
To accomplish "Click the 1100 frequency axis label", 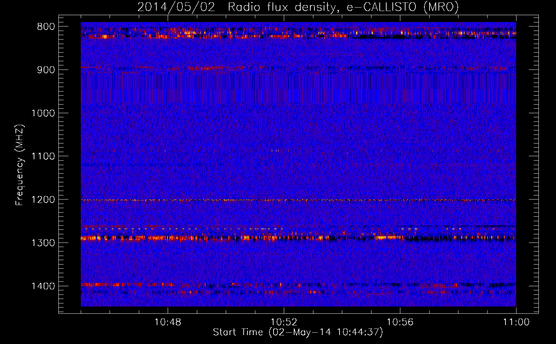I will [x=43, y=157].
